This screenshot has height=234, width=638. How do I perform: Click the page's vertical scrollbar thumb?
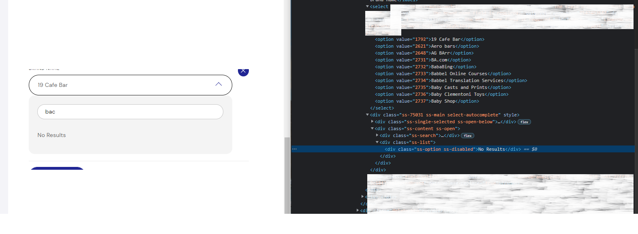tap(287, 175)
